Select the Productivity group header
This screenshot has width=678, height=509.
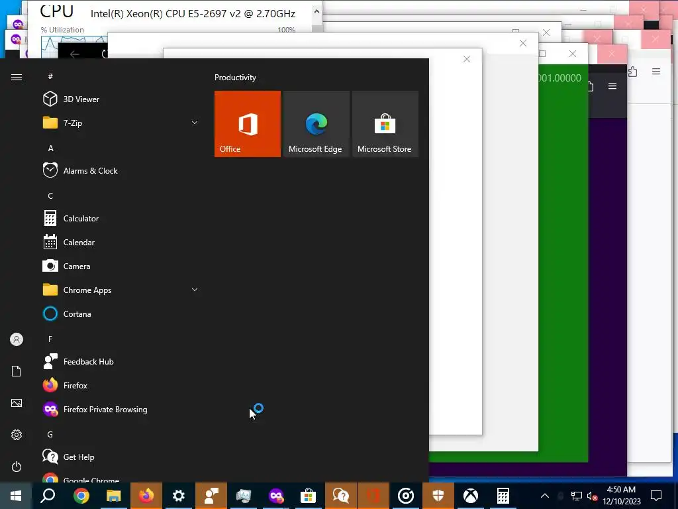pyautogui.click(x=235, y=78)
